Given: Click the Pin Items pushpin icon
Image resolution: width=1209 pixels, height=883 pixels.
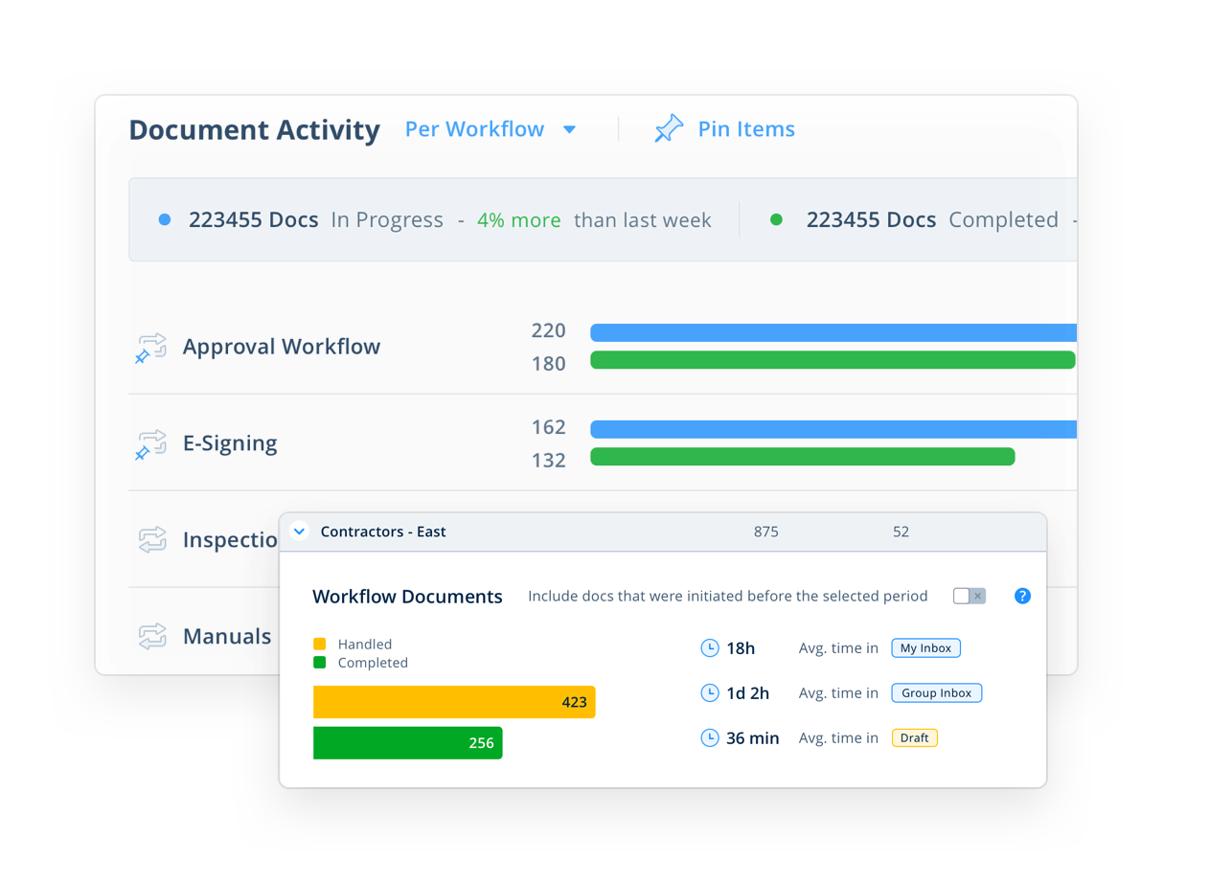Looking at the screenshot, I should 669,128.
